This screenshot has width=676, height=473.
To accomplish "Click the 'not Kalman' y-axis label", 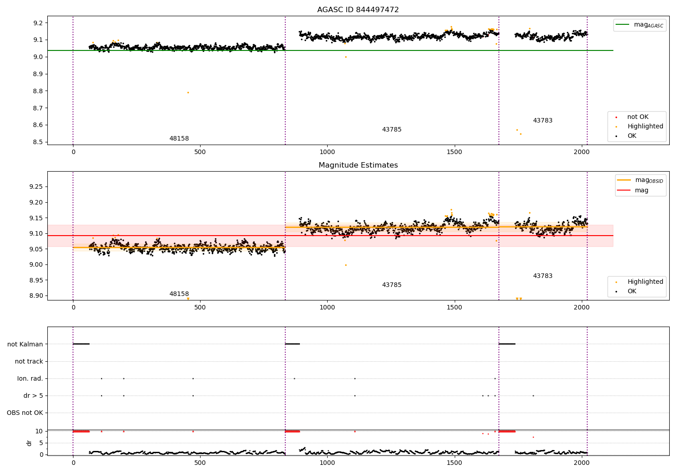I will tap(25, 345).
